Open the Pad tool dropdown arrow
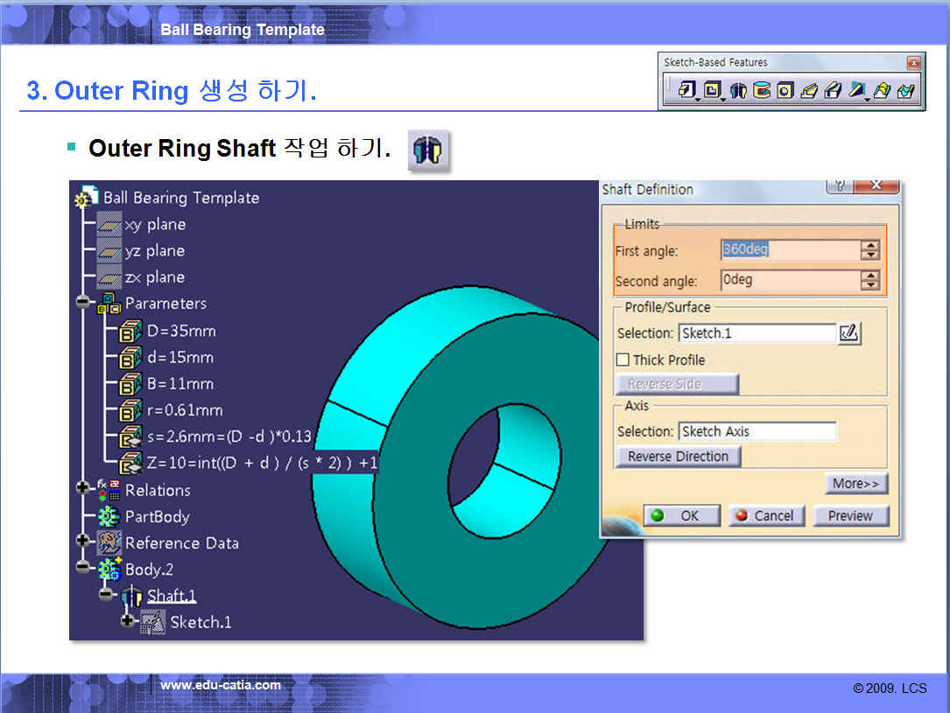 click(696, 98)
